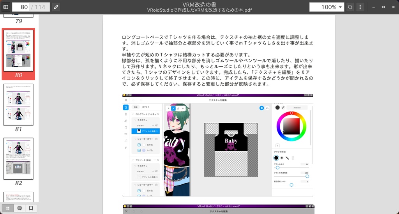The image size is (399, 214).
Task: Select the blue pen tool in VRoid screenshot
Action: (x=173, y=108)
